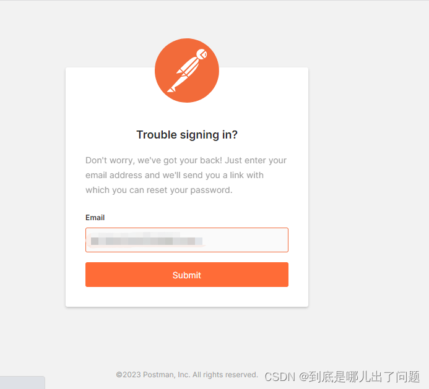Viewport: 429px width, 389px height.
Task: Click the password reset description paragraph
Action: 186,175
